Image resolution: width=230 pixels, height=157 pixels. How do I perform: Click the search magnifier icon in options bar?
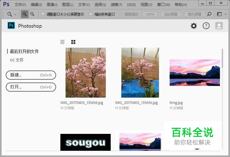[x=209, y=14]
